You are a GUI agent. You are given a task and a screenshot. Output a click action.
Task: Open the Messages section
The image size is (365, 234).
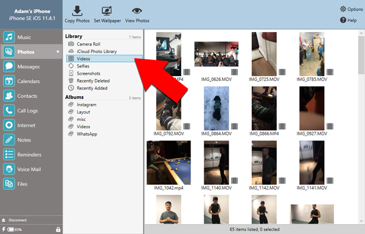click(31, 66)
